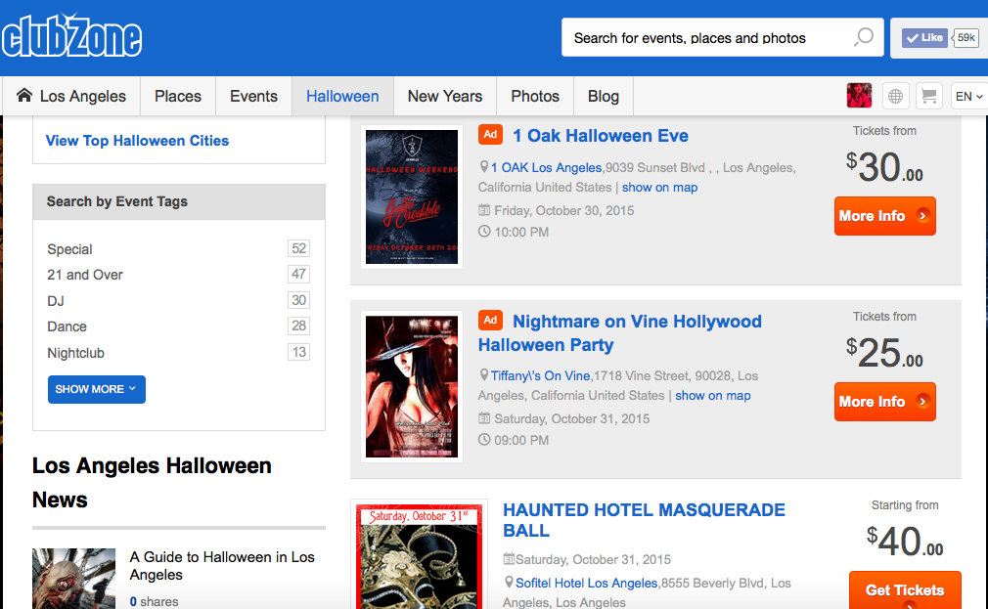Image resolution: width=988 pixels, height=609 pixels.
Task: Select the Halloween tab
Action: pos(342,97)
